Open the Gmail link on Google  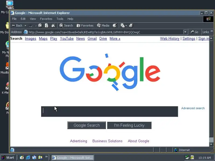coord(92,38)
